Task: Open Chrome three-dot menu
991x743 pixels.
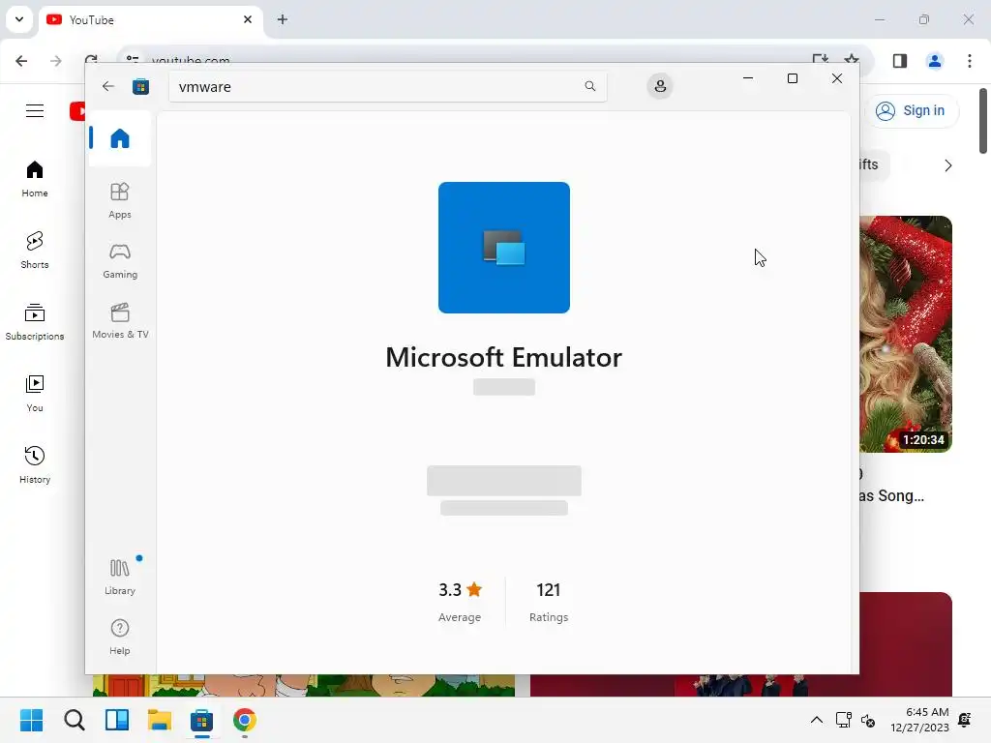Action: click(970, 61)
